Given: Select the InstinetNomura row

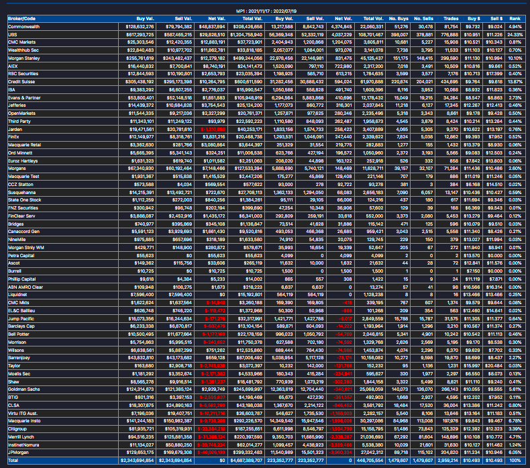Looking at the screenshot, I should [266, 445].
